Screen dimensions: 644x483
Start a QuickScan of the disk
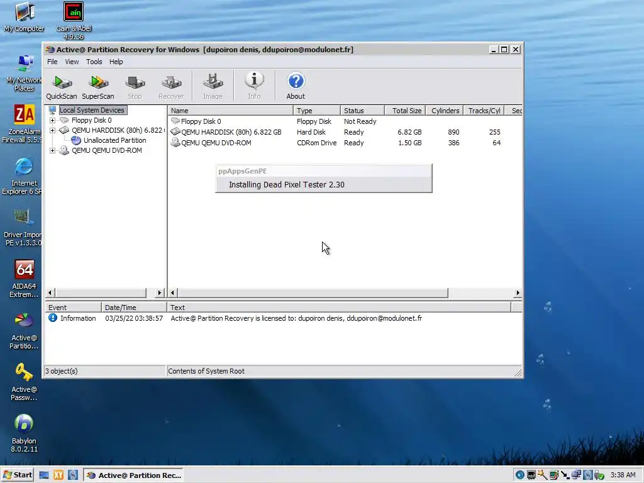61,87
